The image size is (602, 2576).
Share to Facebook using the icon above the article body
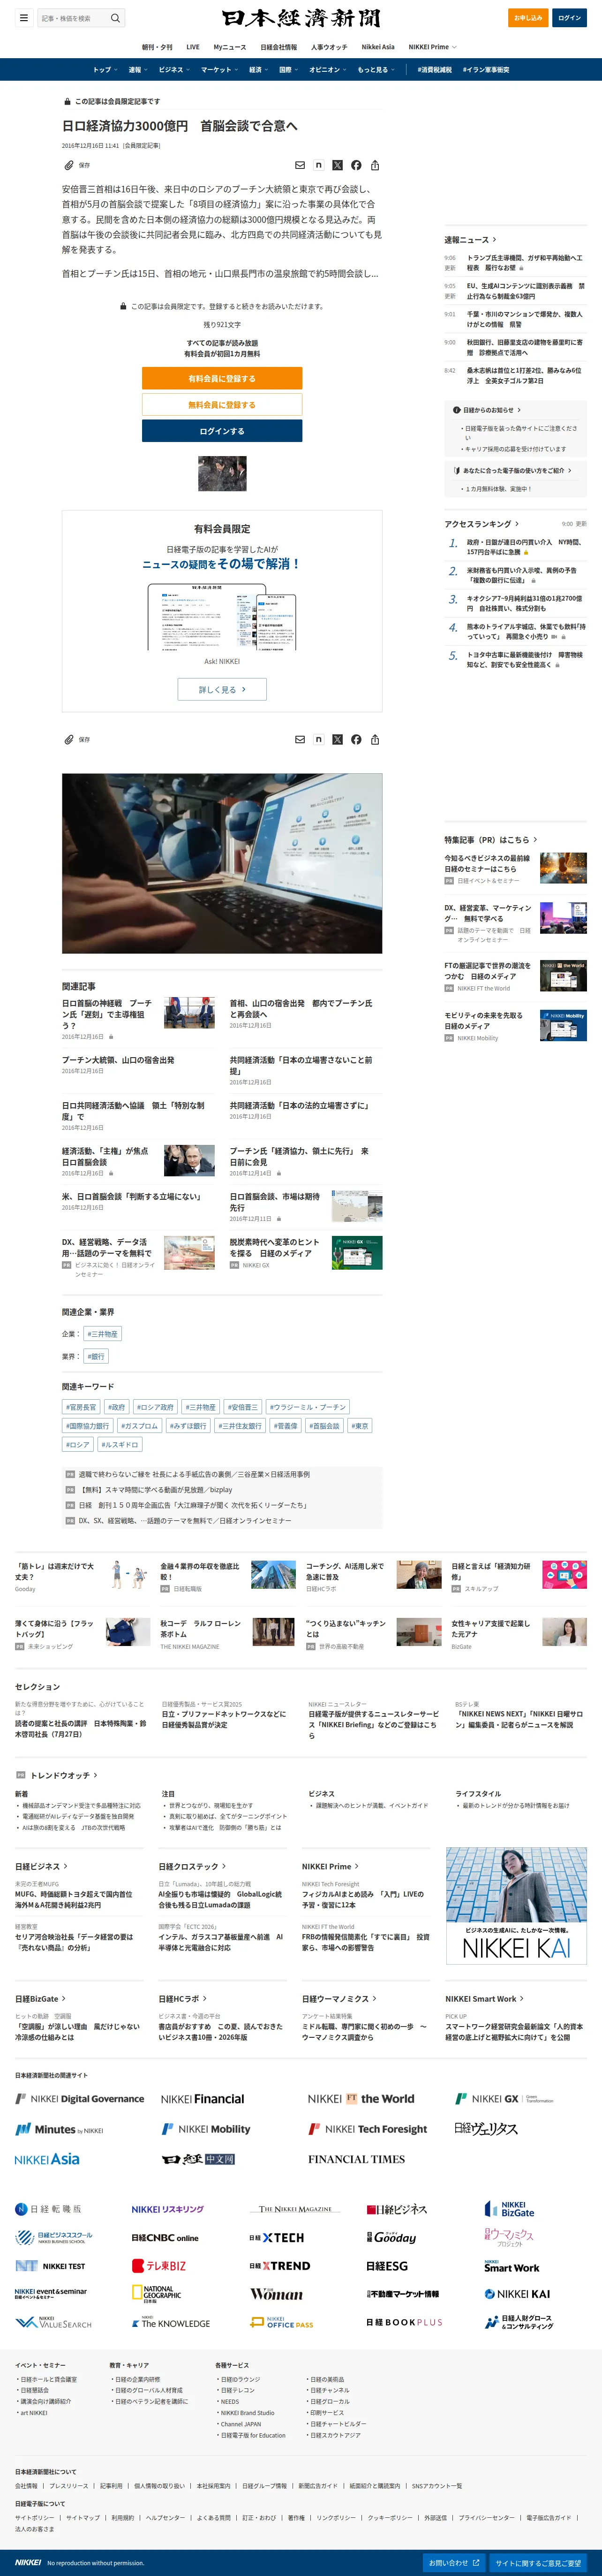(x=356, y=165)
